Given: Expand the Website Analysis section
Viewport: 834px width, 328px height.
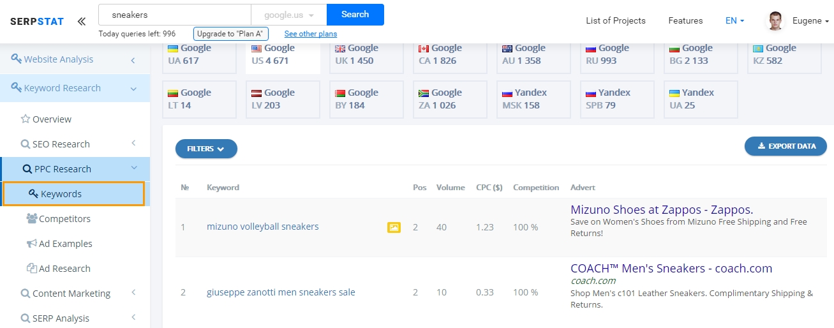Looking at the screenshot, I should point(133,60).
